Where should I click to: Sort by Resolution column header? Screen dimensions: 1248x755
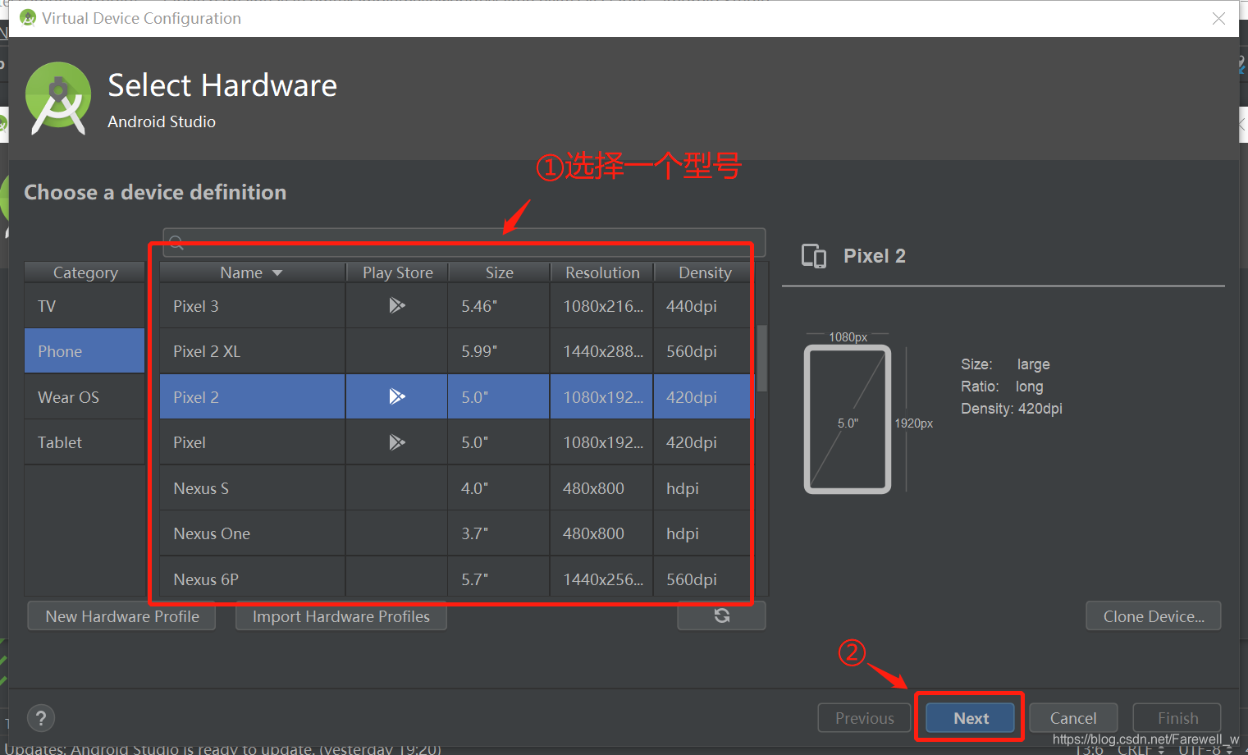click(601, 272)
